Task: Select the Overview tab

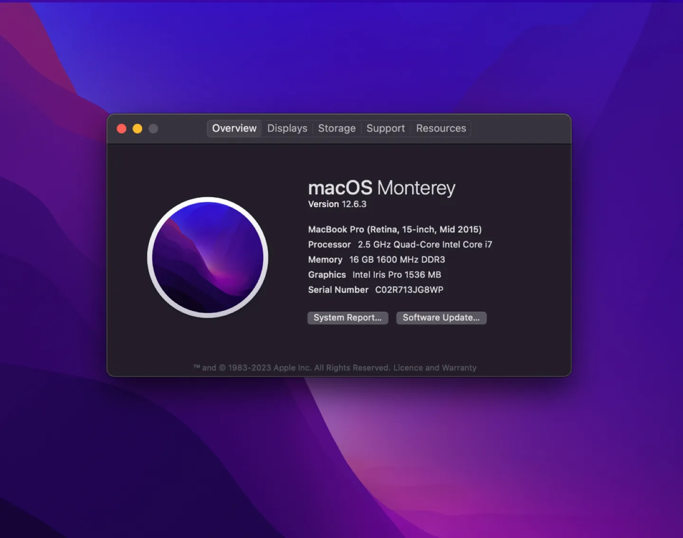Action: tap(234, 128)
